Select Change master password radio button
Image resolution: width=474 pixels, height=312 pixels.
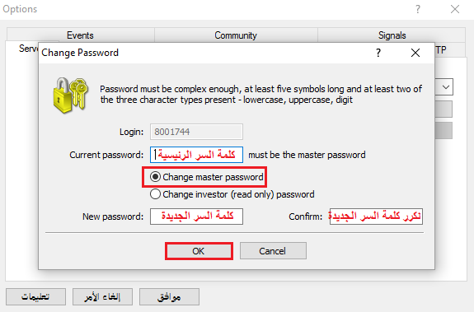click(155, 177)
